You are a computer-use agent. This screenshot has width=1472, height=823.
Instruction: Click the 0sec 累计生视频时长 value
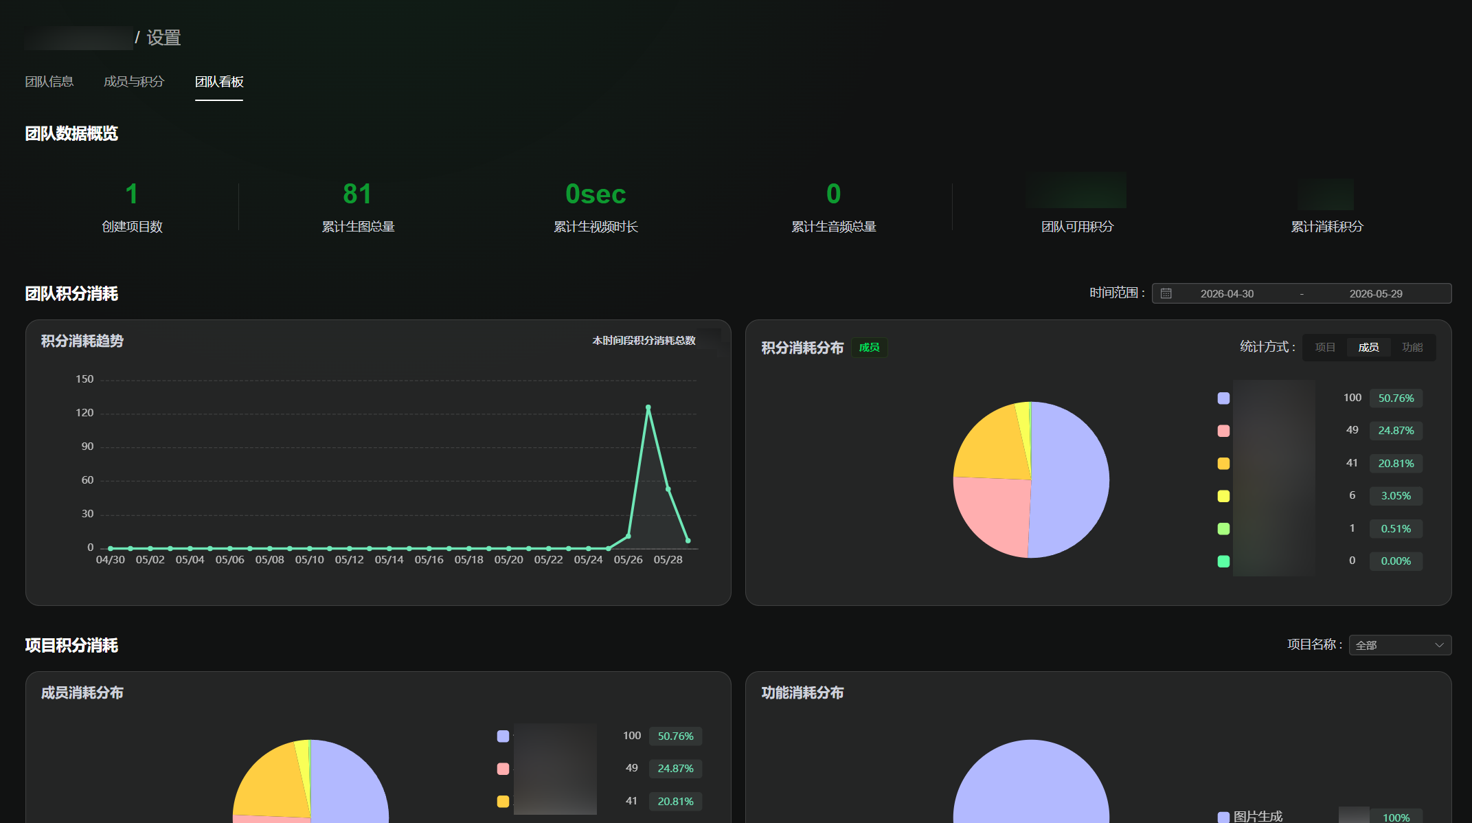click(596, 194)
